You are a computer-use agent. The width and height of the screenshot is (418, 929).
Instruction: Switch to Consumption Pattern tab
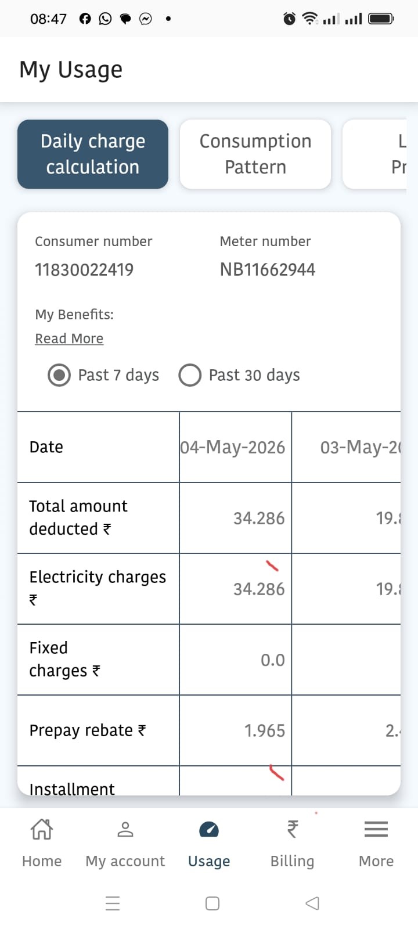pyautogui.click(x=255, y=154)
